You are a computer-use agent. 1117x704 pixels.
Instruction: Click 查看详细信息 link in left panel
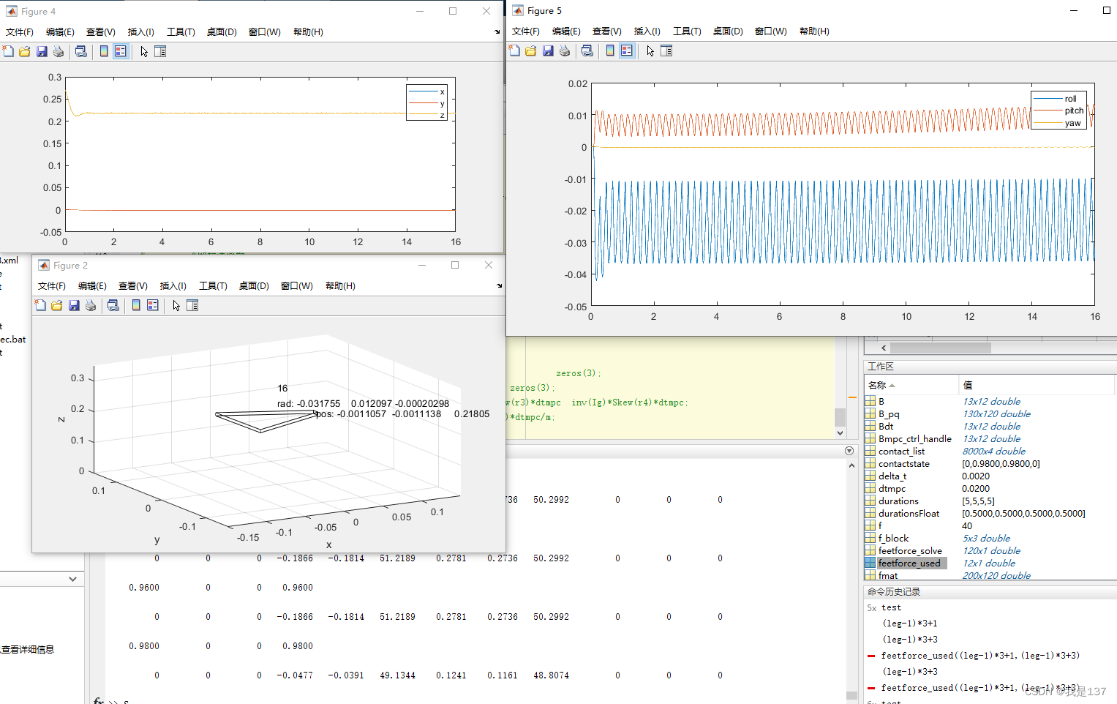(27, 649)
